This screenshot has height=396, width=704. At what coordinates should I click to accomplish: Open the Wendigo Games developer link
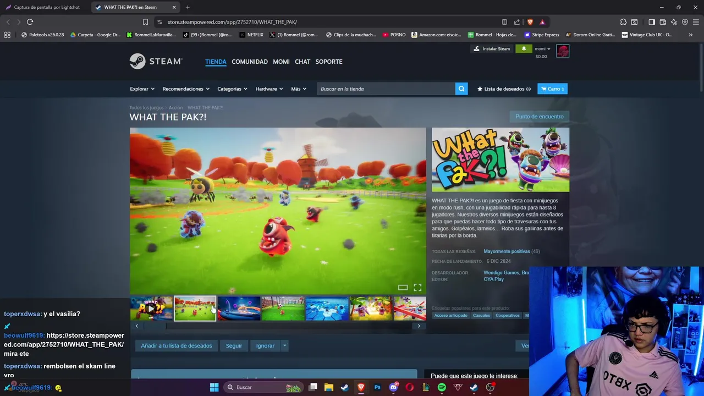click(502, 272)
